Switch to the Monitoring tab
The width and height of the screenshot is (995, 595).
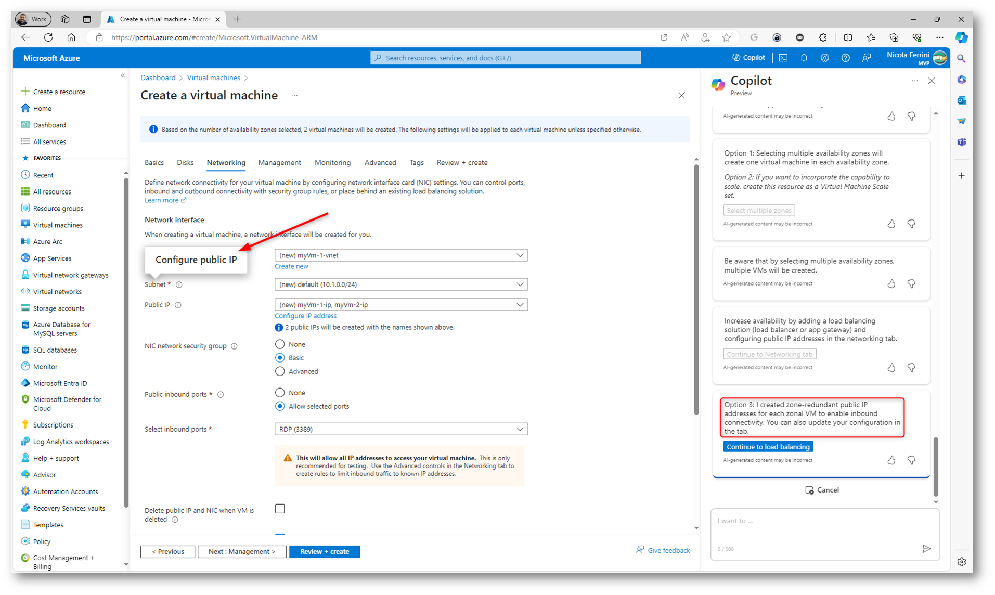point(332,162)
